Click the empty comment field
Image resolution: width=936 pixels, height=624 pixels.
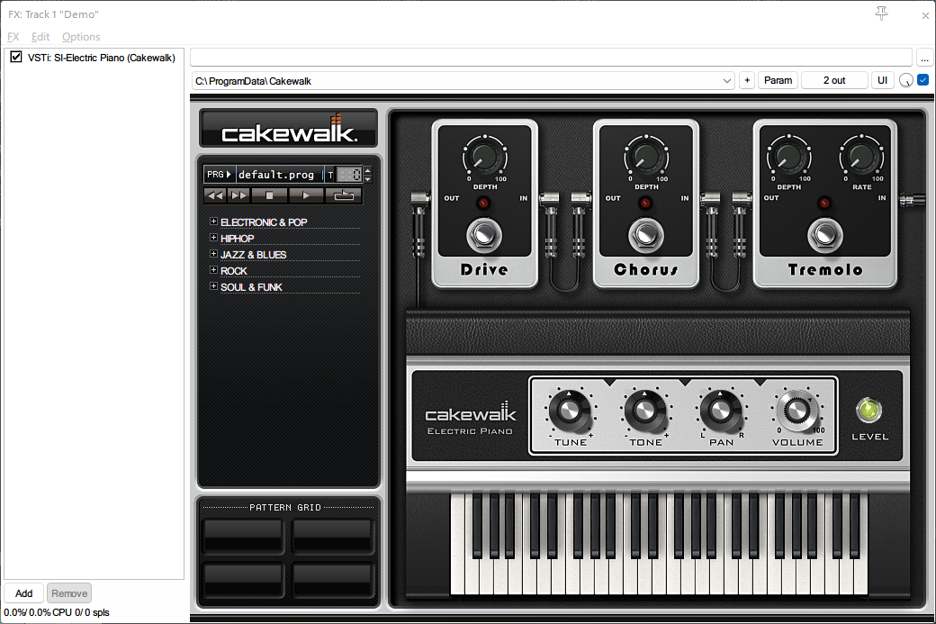[551, 58]
